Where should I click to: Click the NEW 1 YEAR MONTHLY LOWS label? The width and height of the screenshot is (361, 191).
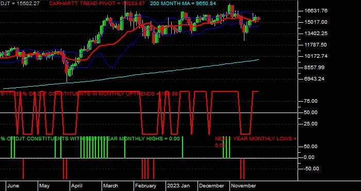pyautogui.click(x=256, y=142)
